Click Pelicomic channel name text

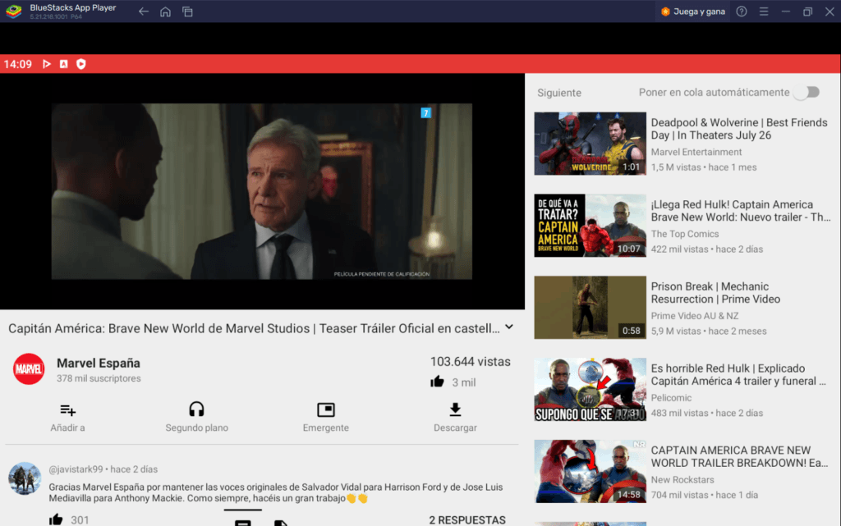pyautogui.click(x=671, y=397)
